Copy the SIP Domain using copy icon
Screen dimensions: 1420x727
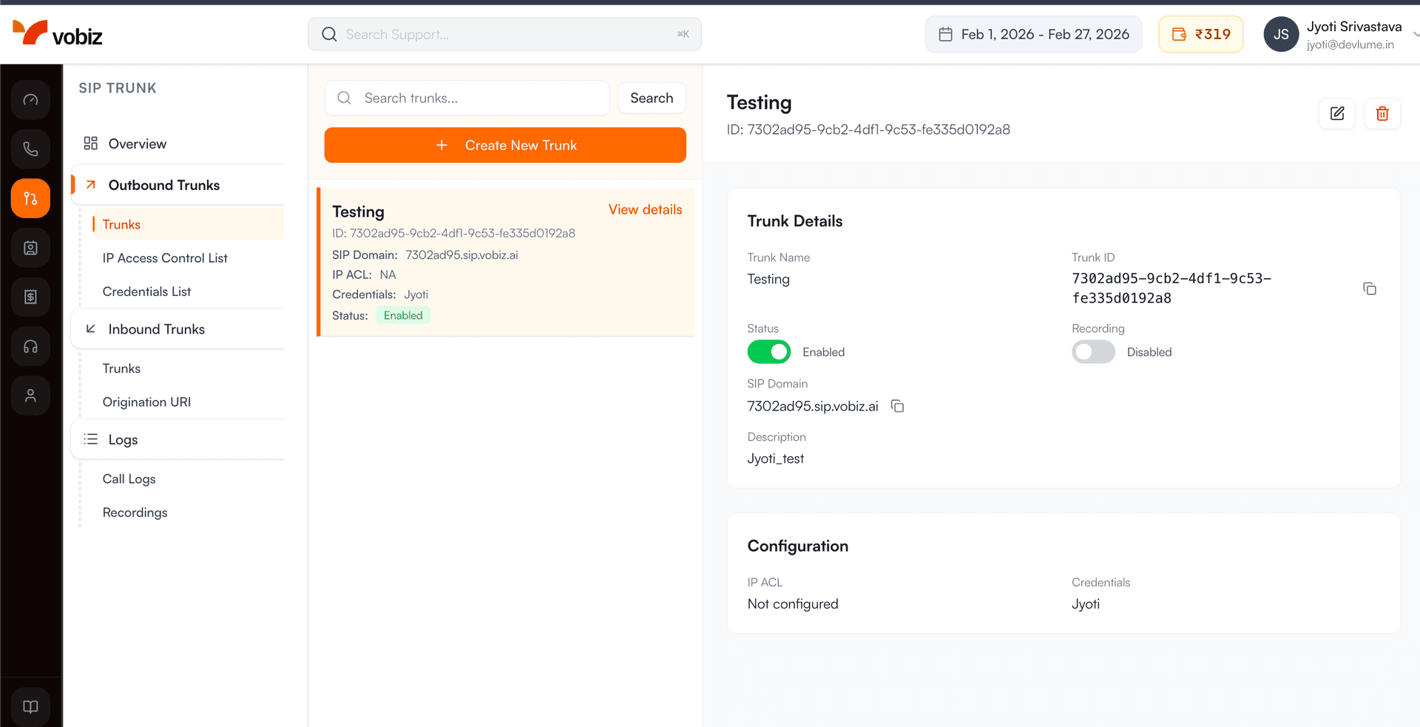[x=897, y=406]
